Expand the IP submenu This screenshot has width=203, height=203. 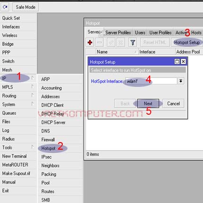pyautogui.click(x=18, y=78)
